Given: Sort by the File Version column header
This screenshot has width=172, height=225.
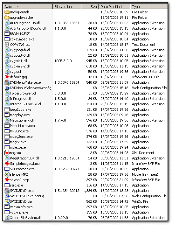Looking at the screenshot, I should (67, 7).
